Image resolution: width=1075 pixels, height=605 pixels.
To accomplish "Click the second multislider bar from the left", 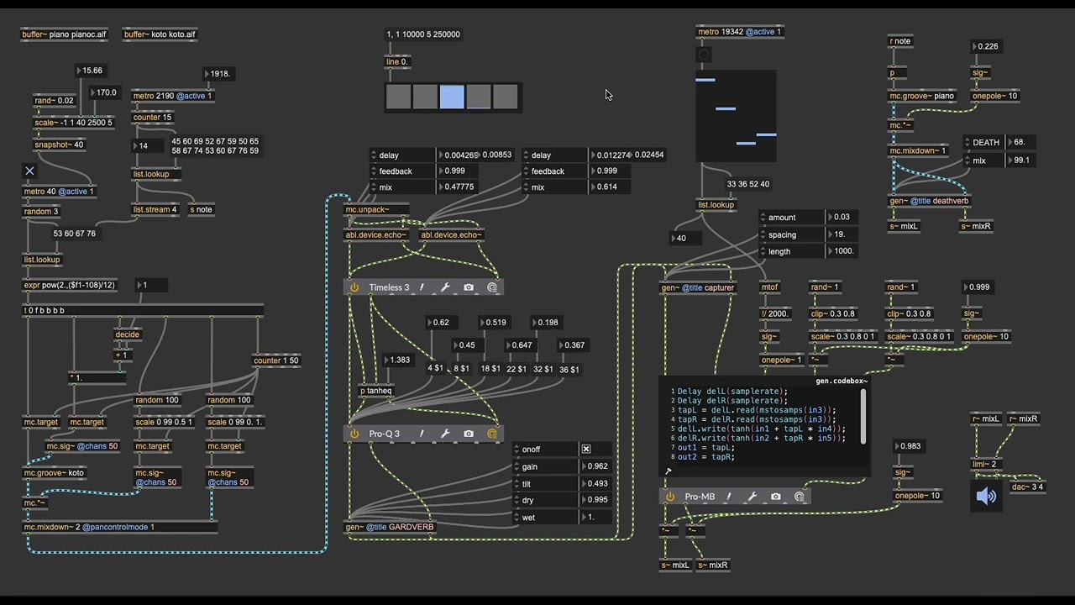I will pos(726,108).
